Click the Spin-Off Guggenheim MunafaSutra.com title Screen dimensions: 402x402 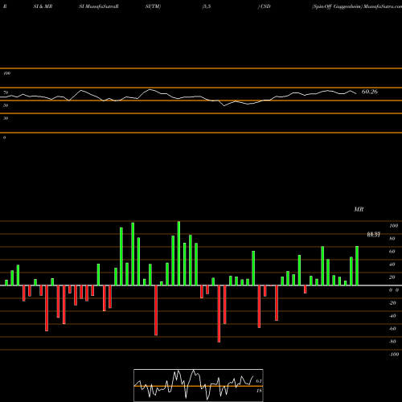click(x=357, y=6)
